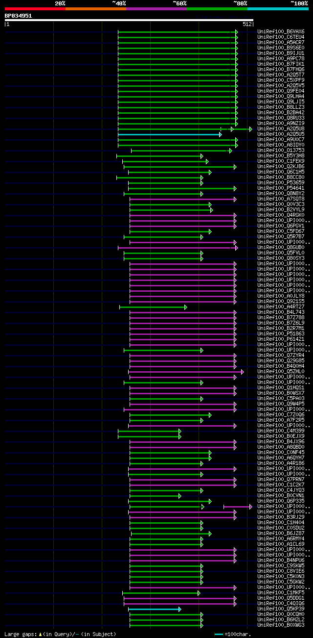Click label UniRef100_C5PA03

click(x=281, y=399)
